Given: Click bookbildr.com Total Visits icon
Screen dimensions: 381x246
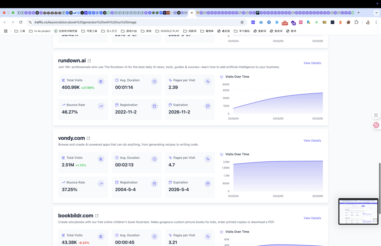Looking at the screenshot, I should click(x=101, y=236).
